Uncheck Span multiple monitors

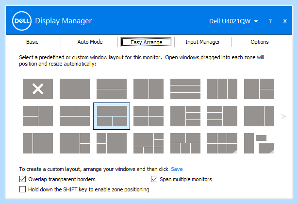click(x=154, y=179)
